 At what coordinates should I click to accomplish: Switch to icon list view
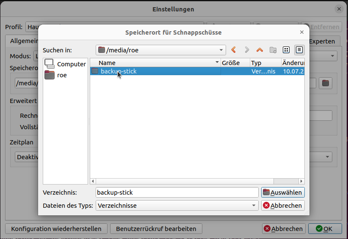point(286,50)
